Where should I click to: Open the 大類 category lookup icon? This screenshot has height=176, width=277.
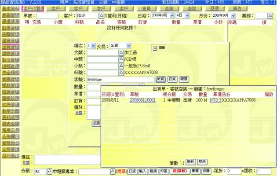click(121, 53)
